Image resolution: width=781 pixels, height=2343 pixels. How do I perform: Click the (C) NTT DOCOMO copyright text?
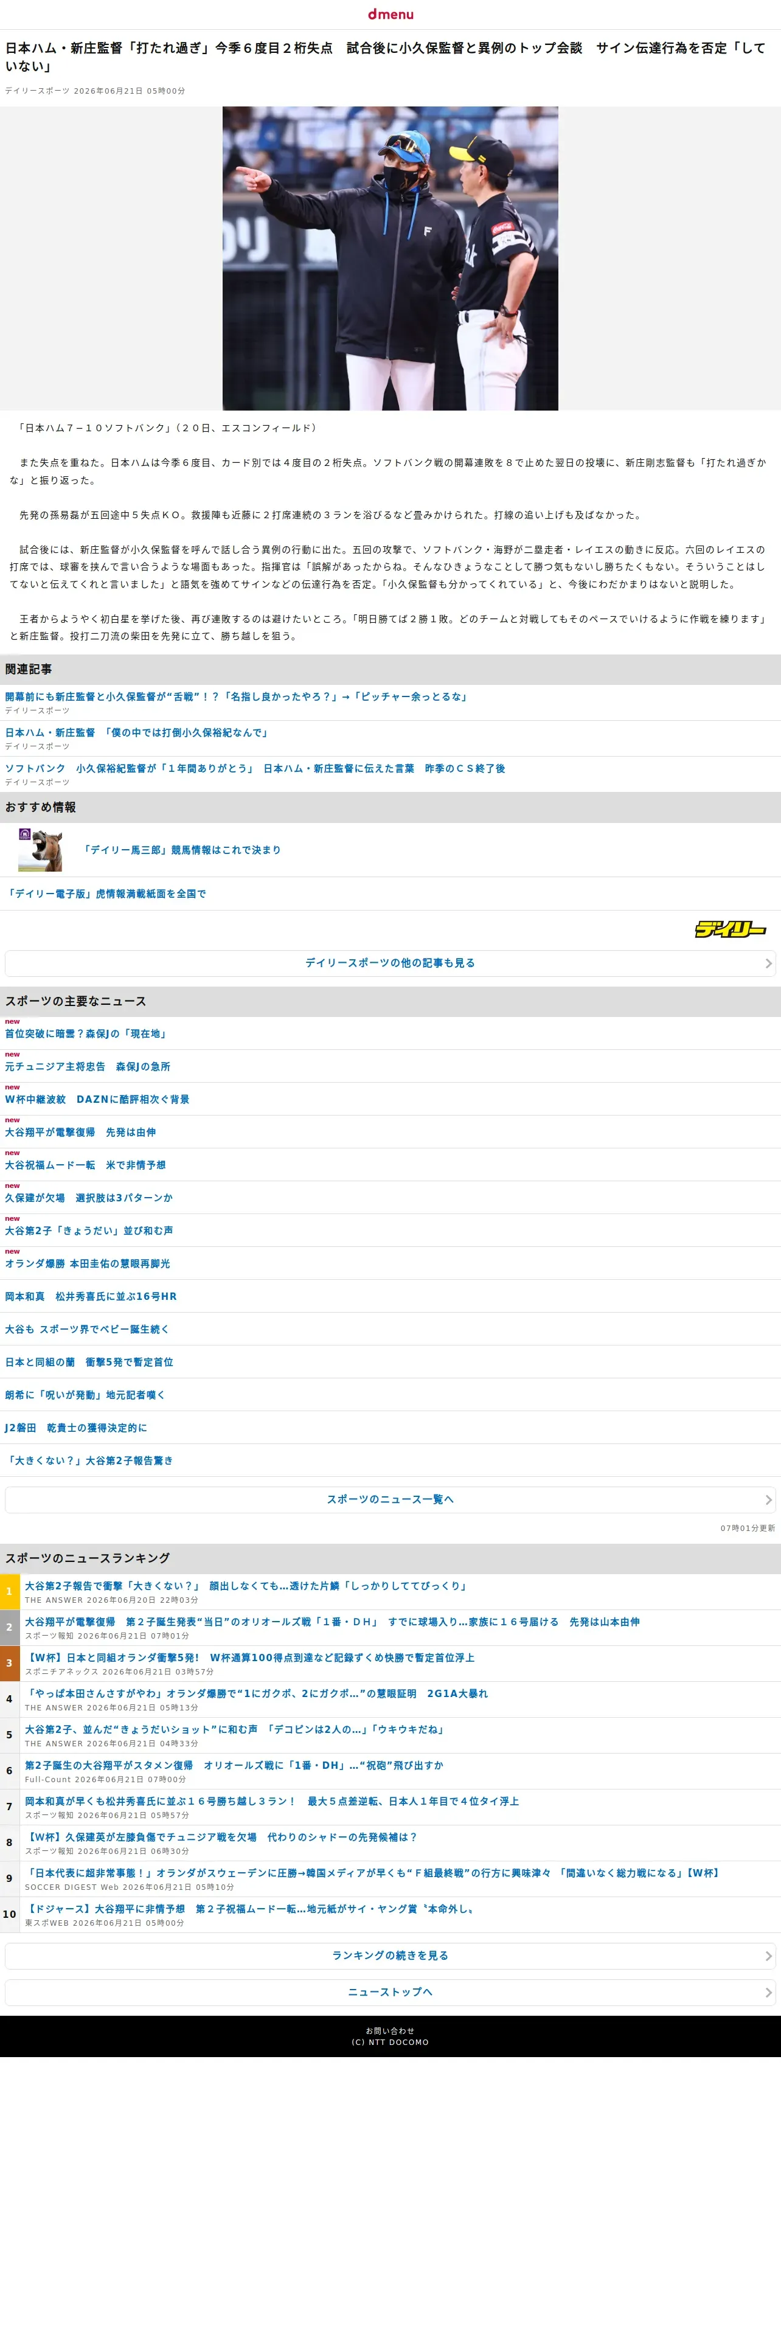pyautogui.click(x=390, y=2043)
